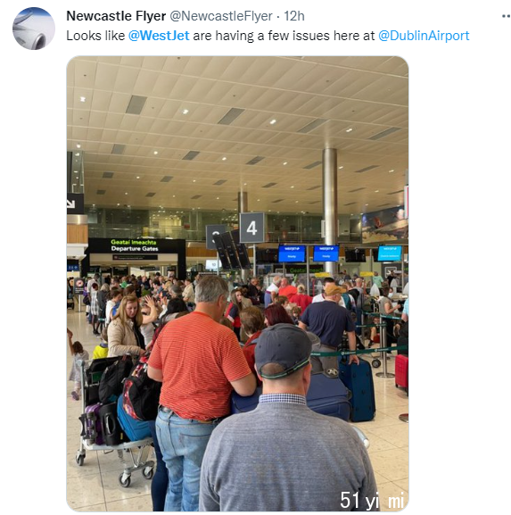Click the '51 yi mi' photo watermark

[x=372, y=501]
